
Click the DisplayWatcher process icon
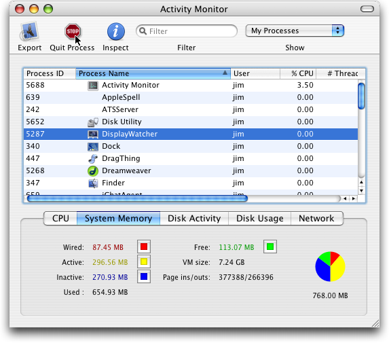pos(93,134)
